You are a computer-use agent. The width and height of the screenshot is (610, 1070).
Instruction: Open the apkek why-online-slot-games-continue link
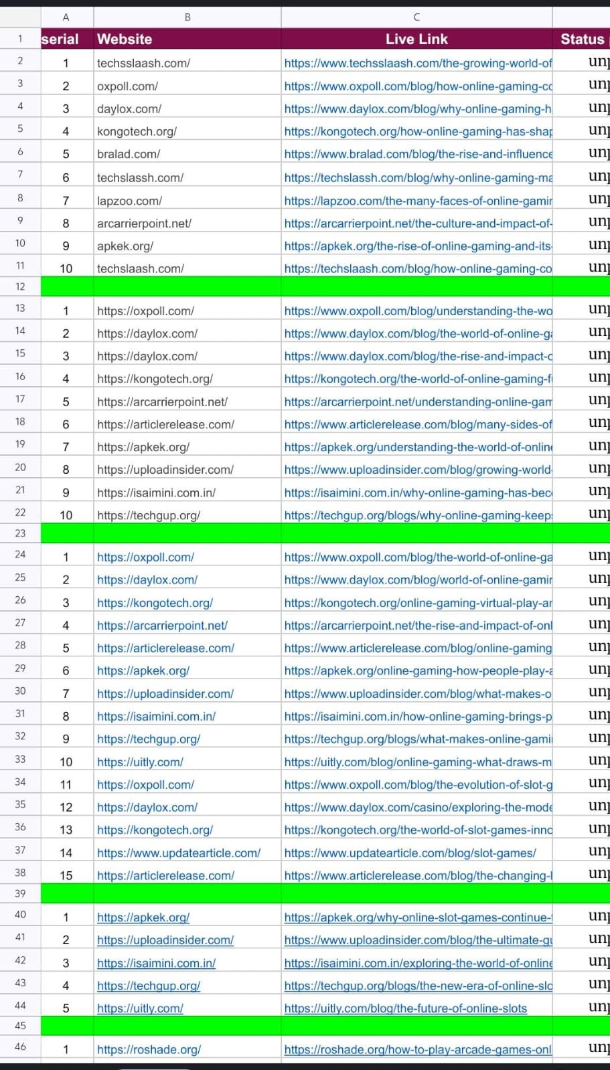point(418,917)
